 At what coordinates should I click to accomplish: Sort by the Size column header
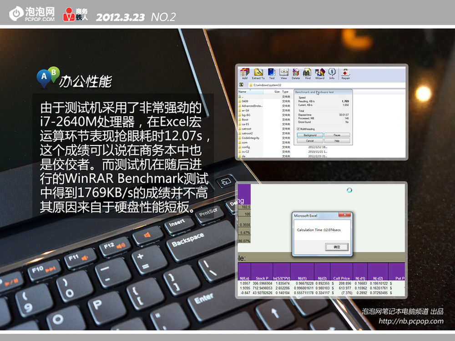[277, 92]
